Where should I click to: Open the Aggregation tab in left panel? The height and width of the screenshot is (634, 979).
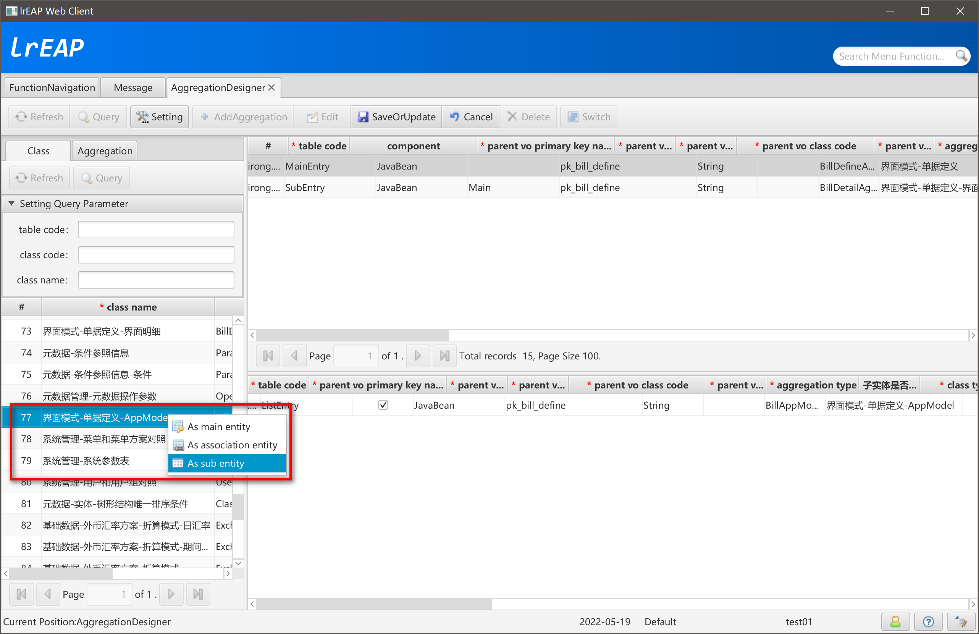coord(105,151)
